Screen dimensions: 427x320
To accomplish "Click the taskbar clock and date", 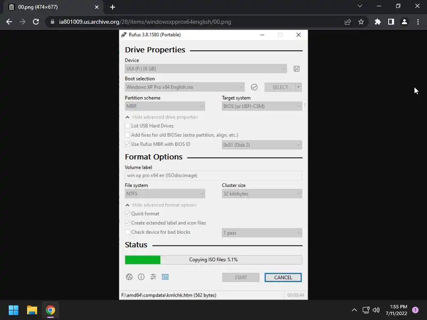I will click(396, 310).
